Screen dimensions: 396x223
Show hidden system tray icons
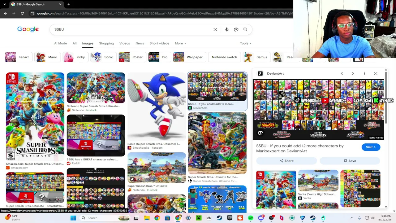click(x=352, y=218)
